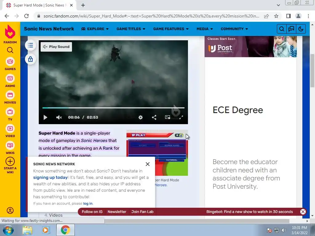The height and width of the screenshot is (236, 315).
Task: Expand the Explore menu
Action: tap(95, 29)
